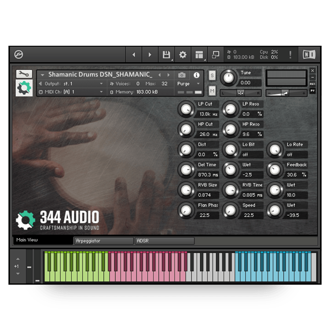
Task: Shift keyboard octave down with arrow
Action: (18, 274)
